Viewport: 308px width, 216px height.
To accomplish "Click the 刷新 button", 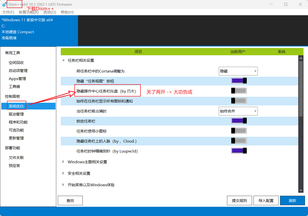I will click(x=292, y=200).
